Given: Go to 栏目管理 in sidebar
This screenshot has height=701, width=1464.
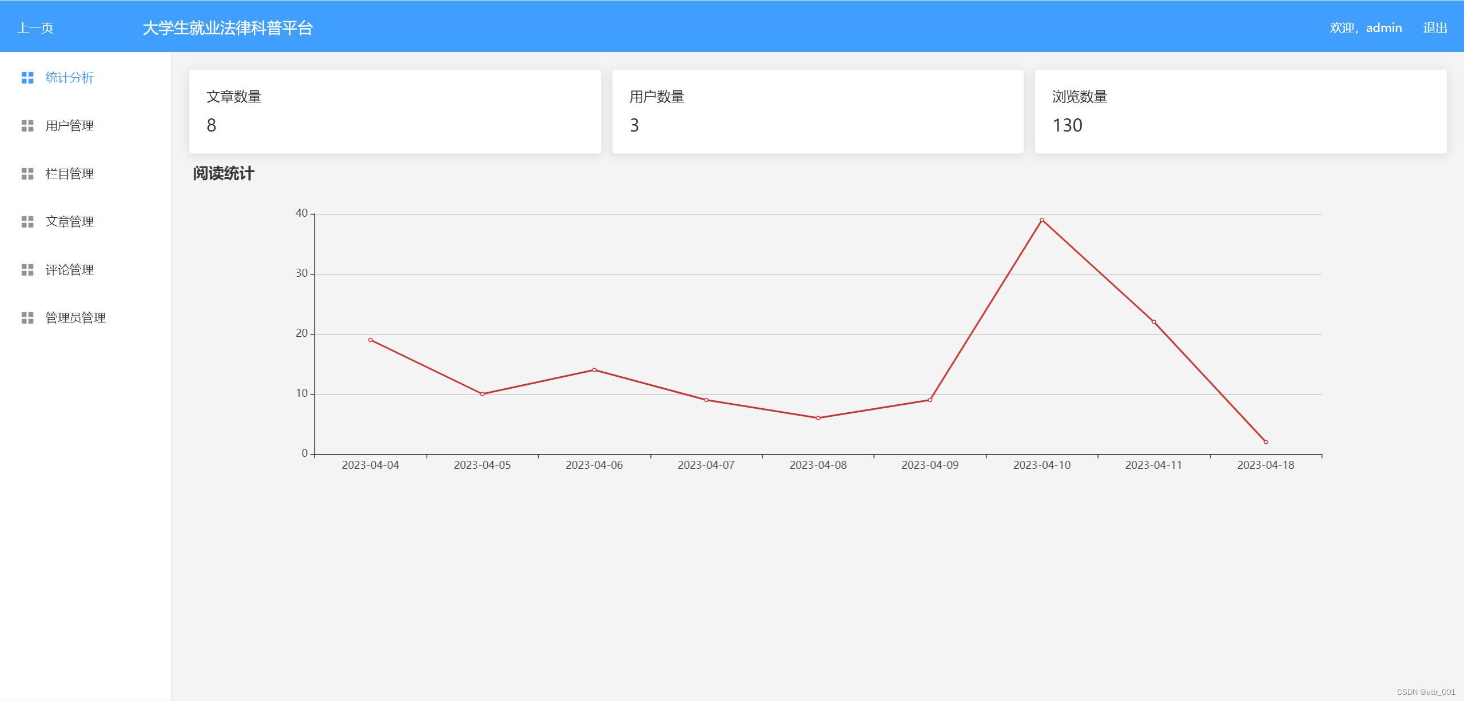Looking at the screenshot, I should [x=69, y=174].
